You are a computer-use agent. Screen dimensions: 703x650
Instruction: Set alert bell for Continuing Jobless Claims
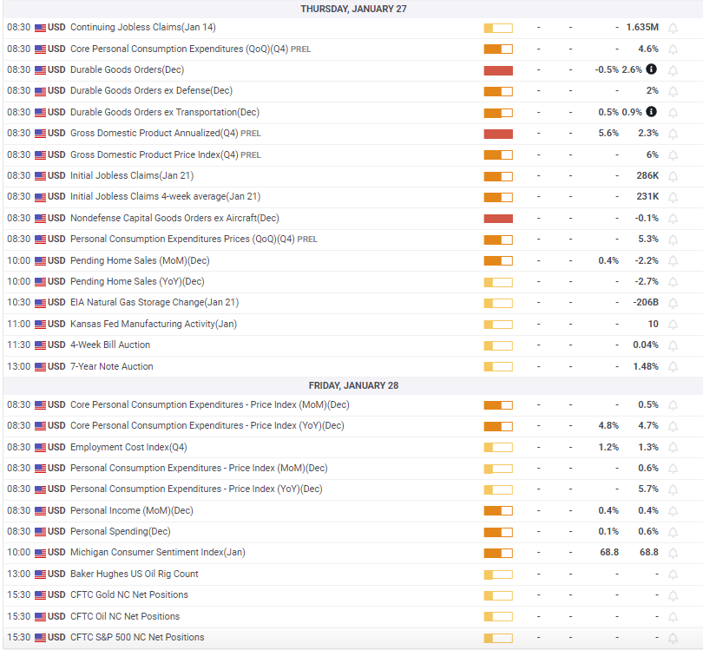point(673,29)
